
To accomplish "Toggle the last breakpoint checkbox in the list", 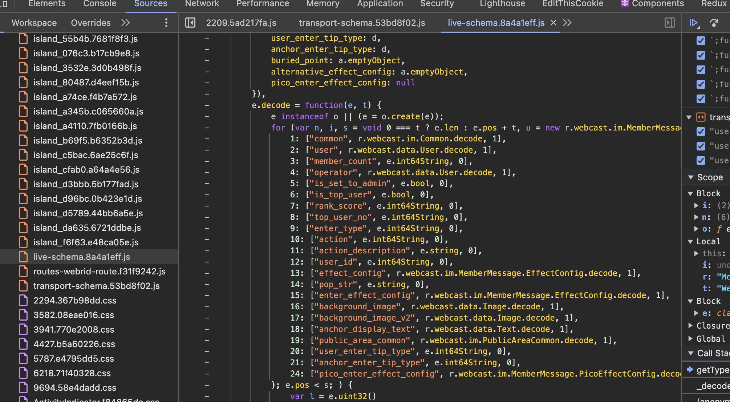I will pyautogui.click(x=701, y=161).
